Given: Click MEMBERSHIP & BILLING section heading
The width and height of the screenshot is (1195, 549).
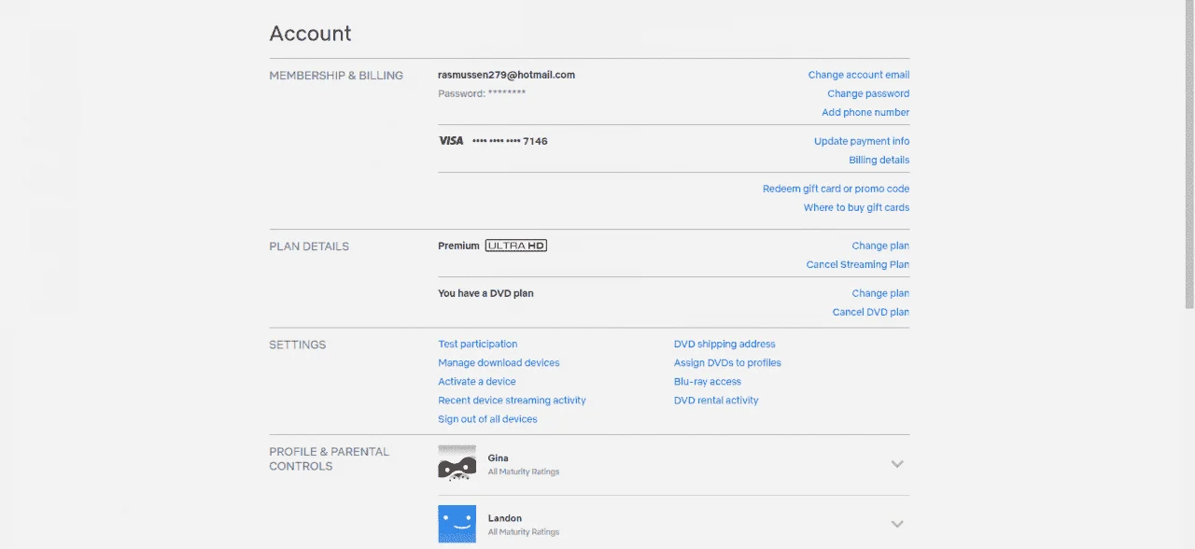Looking at the screenshot, I should [x=336, y=76].
